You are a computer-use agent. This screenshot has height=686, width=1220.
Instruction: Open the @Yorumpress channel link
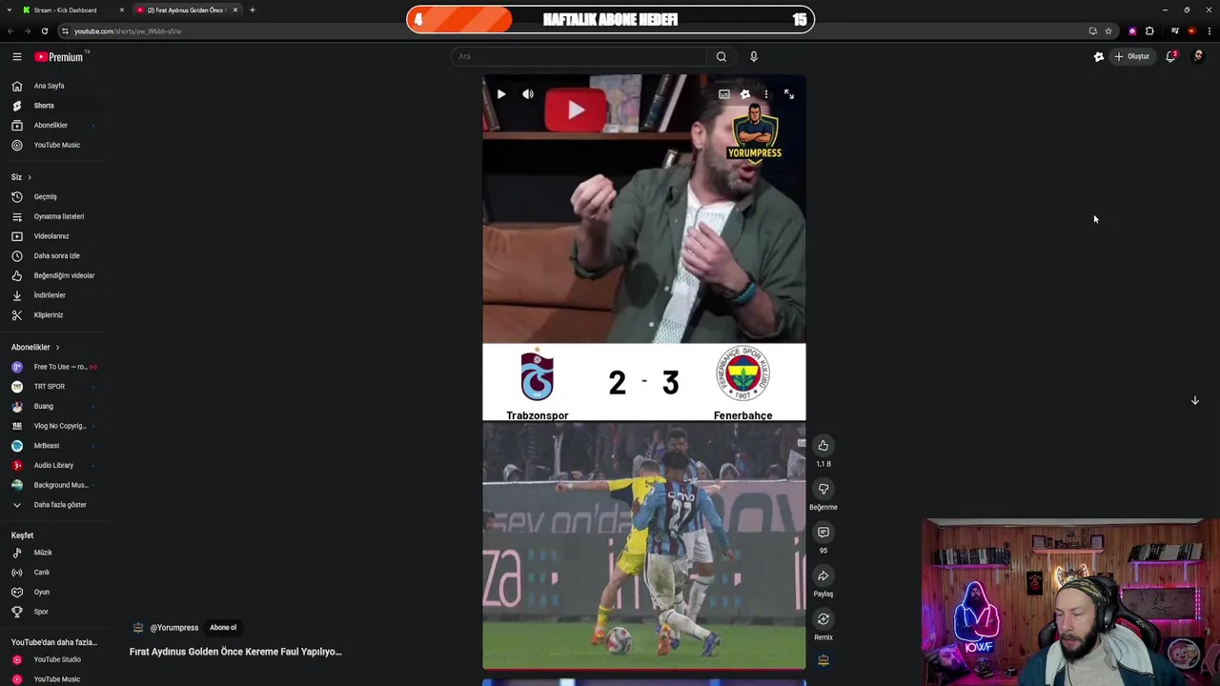tap(174, 628)
